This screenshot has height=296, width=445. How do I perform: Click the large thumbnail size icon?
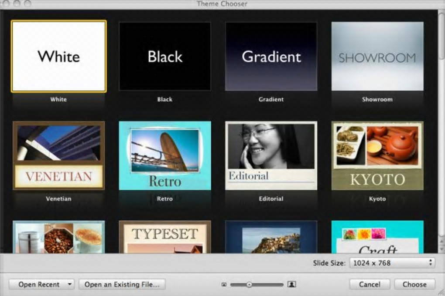(x=292, y=284)
